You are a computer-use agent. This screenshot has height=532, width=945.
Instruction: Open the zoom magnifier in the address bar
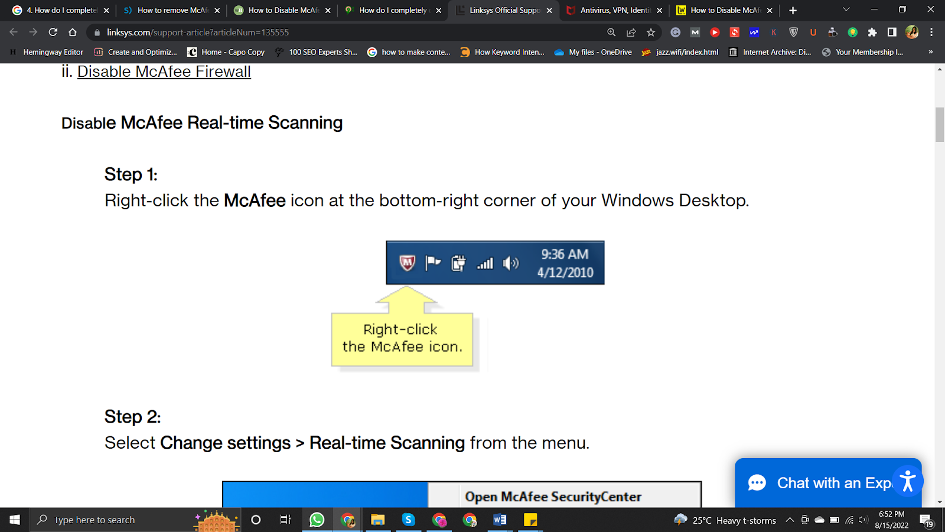pyautogui.click(x=611, y=33)
